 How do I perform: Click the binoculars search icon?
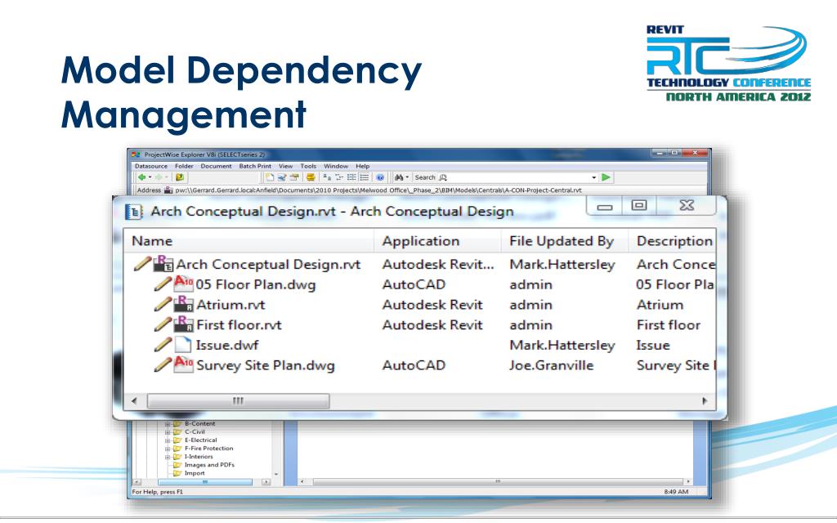click(398, 177)
